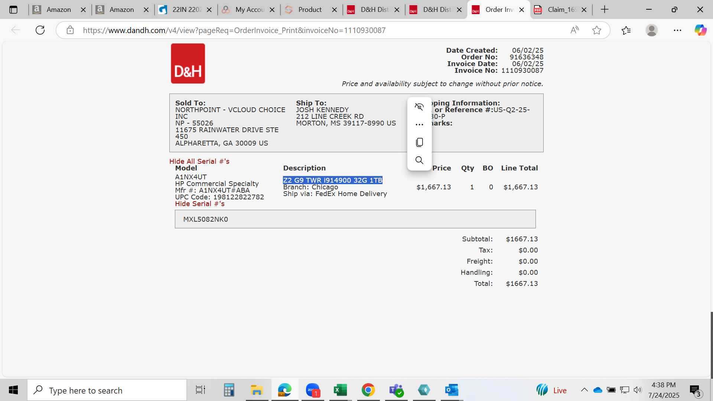Open the notification center icon

click(695, 391)
